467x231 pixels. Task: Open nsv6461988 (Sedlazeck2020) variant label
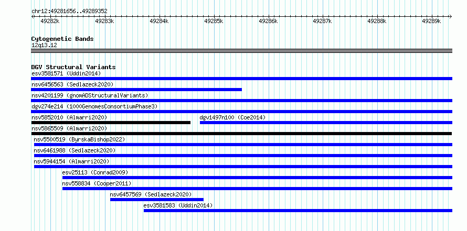75,150
